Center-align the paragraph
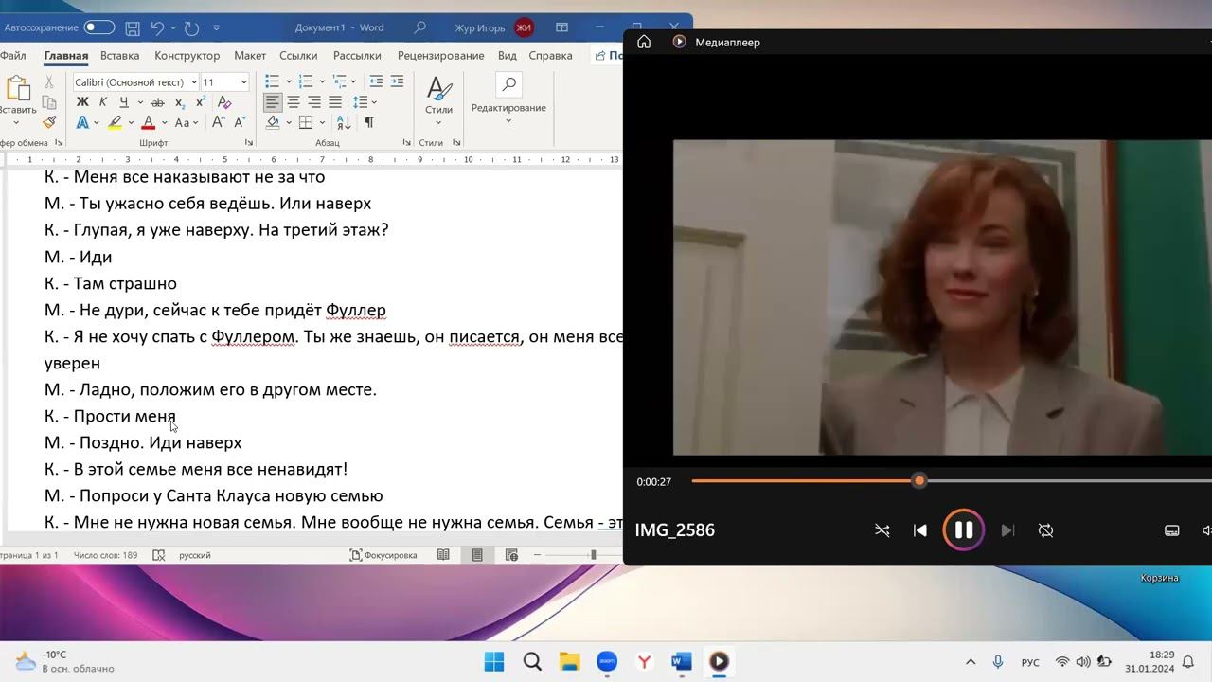 pyautogui.click(x=294, y=102)
